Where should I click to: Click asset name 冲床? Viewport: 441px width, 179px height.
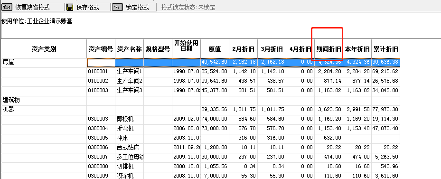tap(122, 138)
